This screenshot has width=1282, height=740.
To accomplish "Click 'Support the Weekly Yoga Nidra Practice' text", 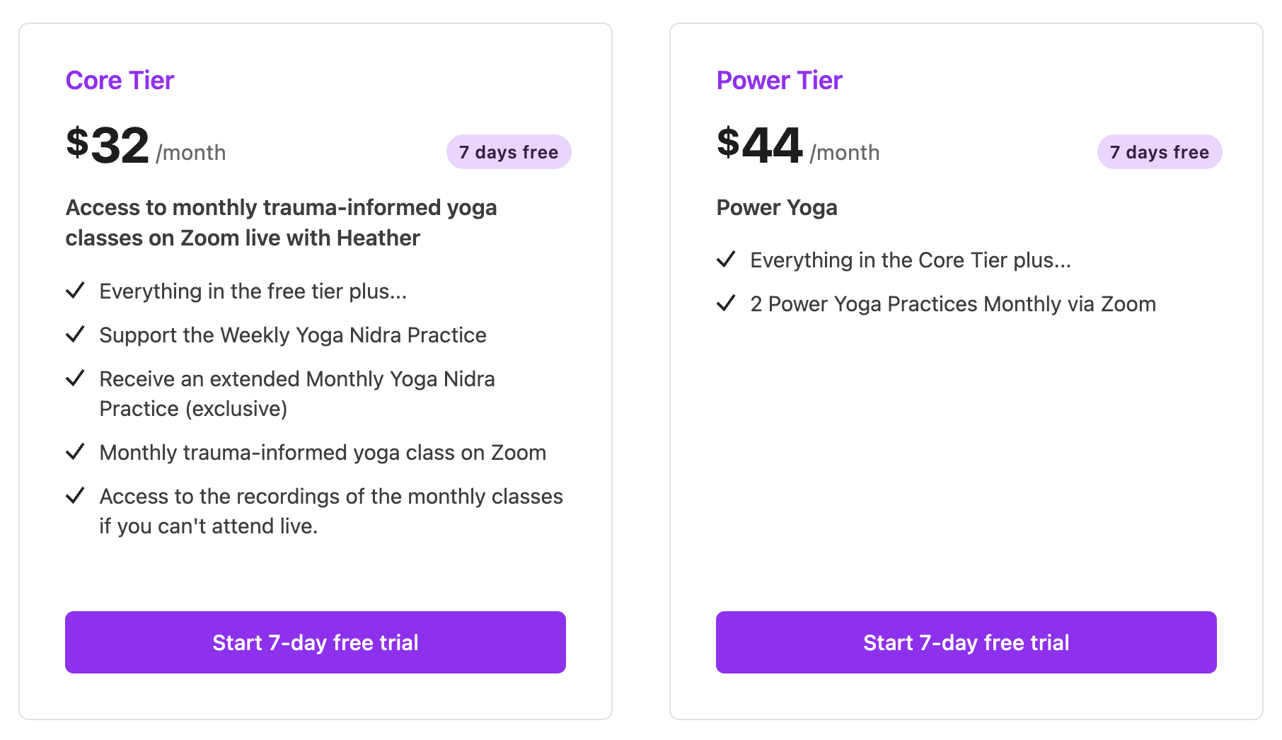I will coord(293,335).
